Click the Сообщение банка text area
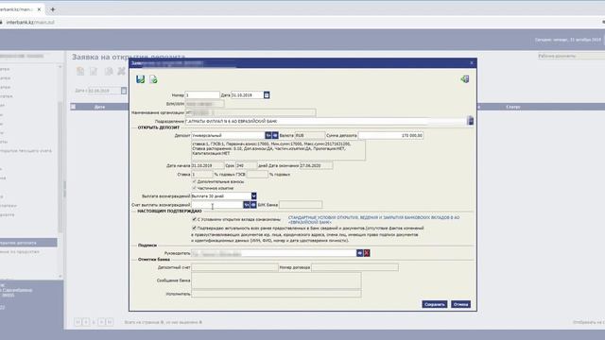 point(276,280)
